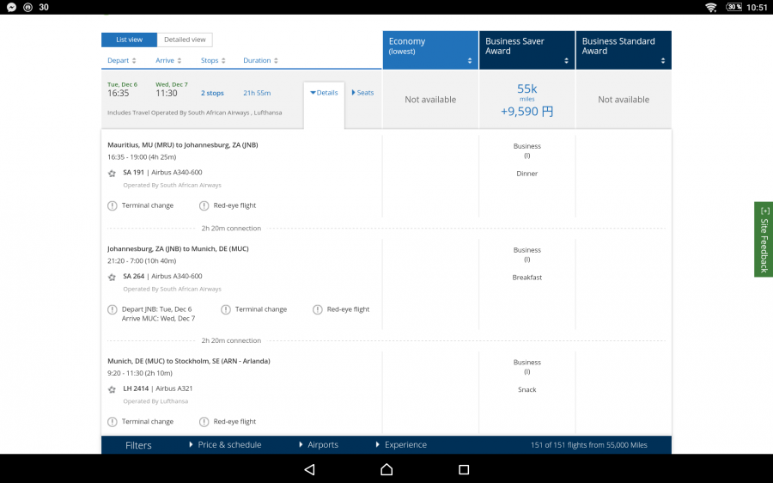Image resolution: width=773 pixels, height=483 pixels.
Task: Select the 55k miles Business Saver fare
Action: [x=526, y=100]
